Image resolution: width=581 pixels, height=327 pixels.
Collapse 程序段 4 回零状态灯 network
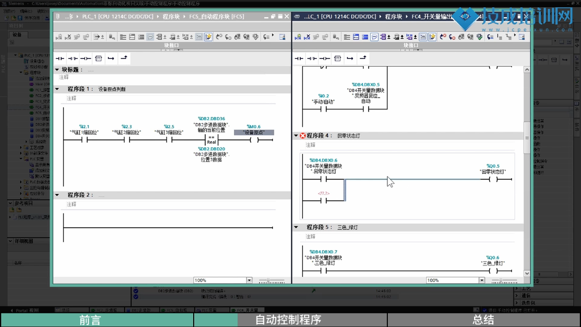coord(296,136)
